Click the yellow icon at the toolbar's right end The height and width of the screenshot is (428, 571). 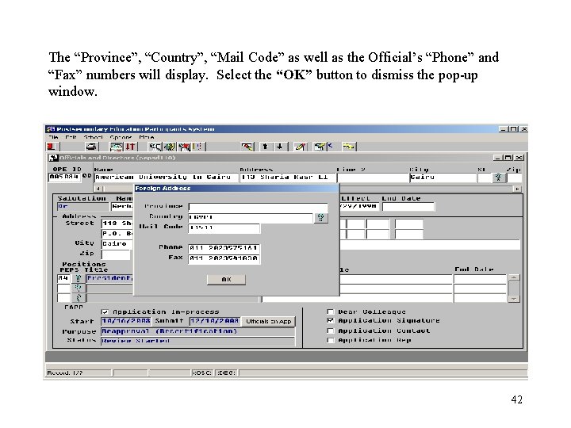[x=348, y=147]
